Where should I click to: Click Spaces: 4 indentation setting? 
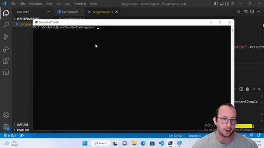(x=194, y=136)
